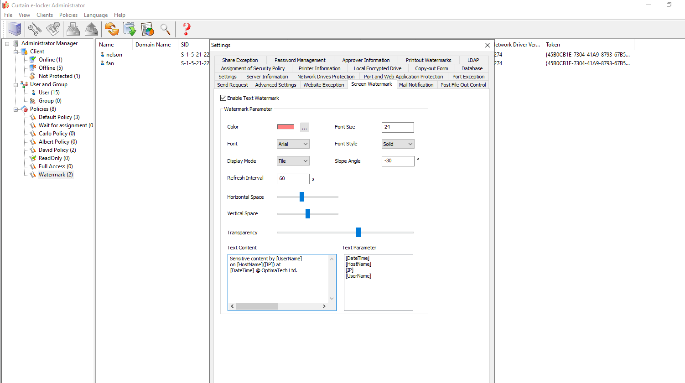The width and height of the screenshot is (685, 383).
Task: Select the Group (0) tree node
Action: pyautogui.click(x=50, y=101)
